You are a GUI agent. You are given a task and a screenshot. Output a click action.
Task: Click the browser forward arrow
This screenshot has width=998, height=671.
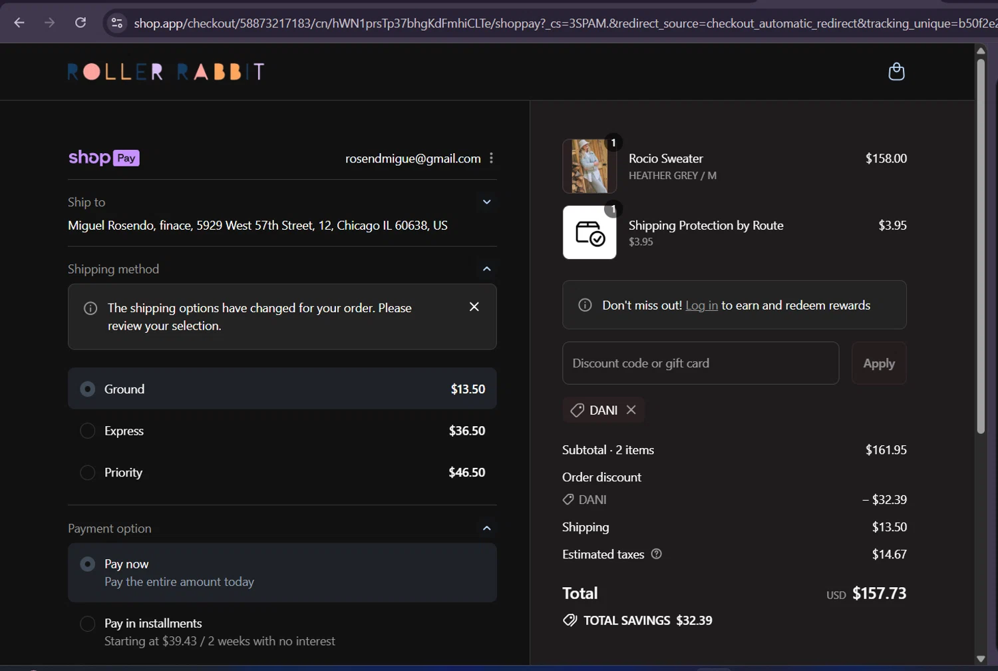click(50, 23)
